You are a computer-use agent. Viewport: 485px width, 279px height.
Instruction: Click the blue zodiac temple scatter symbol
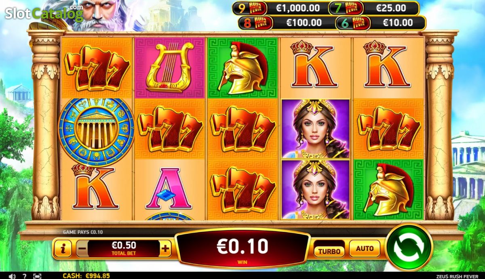[96, 129]
